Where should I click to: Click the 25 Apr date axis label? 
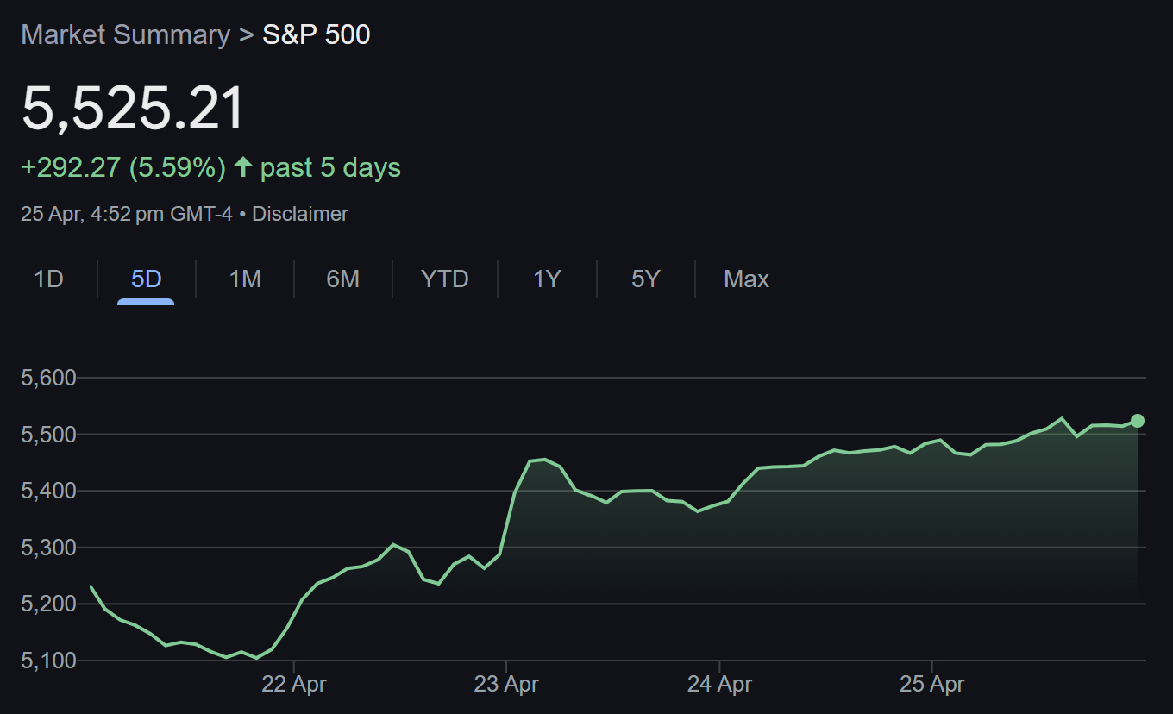pos(931,685)
